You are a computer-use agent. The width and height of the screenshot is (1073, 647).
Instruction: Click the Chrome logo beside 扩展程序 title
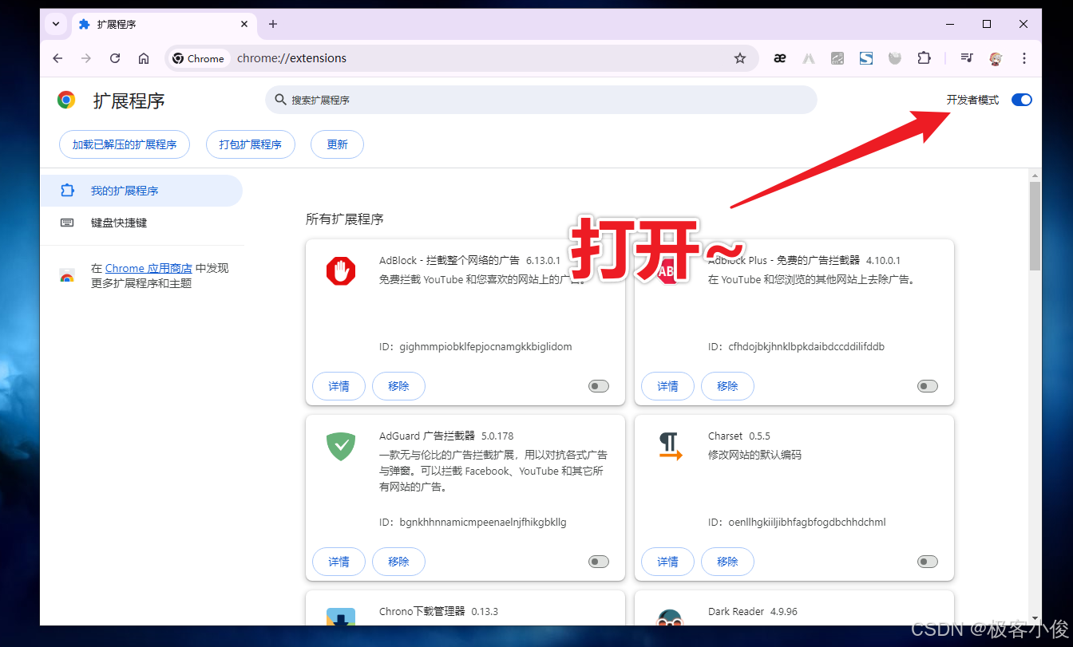tap(66, 100)
